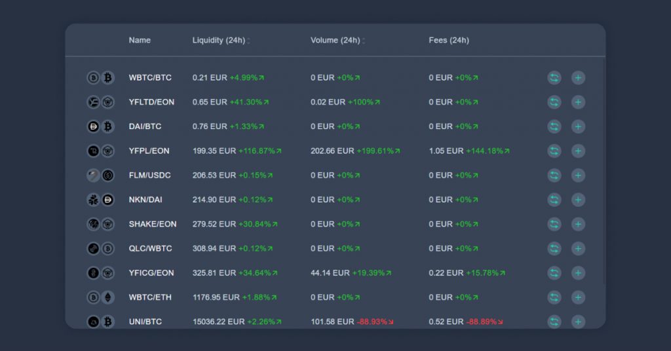The width and height of the screenshot is (671, 351).
Task: Open swap for YFLTD/EON row
Action: point(554,102)
